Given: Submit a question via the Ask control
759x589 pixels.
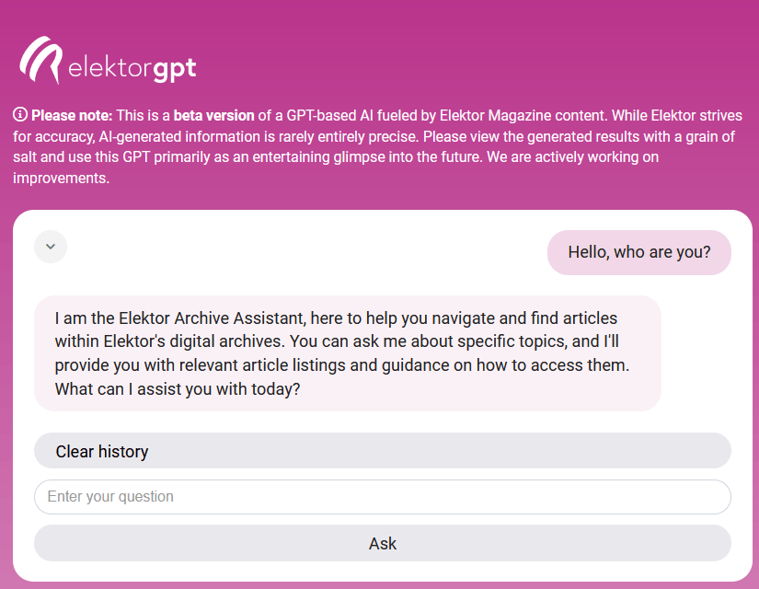Looking at the screenshot, I should (x=382, y=543).
